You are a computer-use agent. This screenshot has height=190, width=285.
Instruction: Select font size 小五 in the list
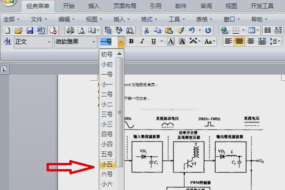tap(107, 164)
